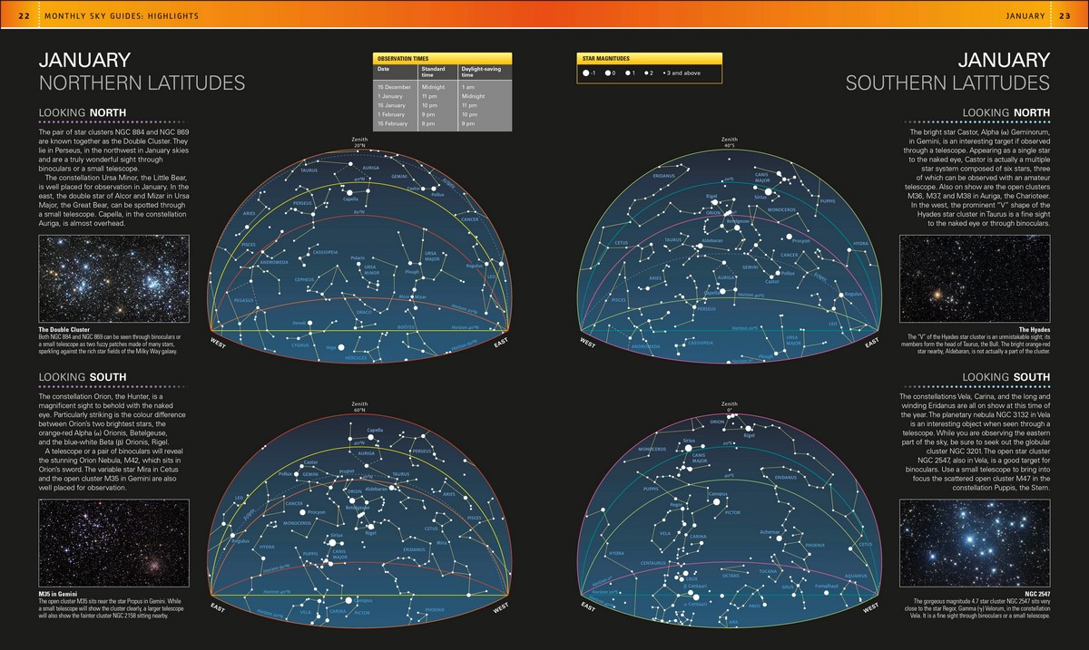Click the Polaris star on the northern chart

click(x=358, y=264)
